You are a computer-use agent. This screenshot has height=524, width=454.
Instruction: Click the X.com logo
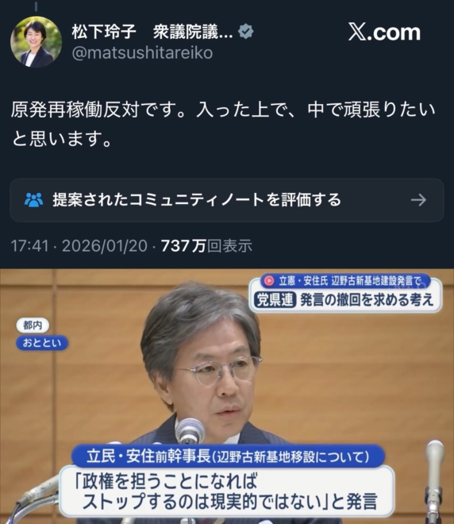coord(384,33)
